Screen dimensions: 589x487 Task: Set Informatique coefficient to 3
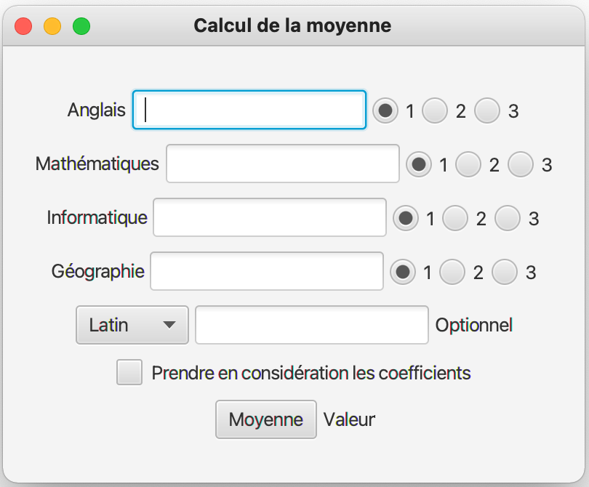508,217
